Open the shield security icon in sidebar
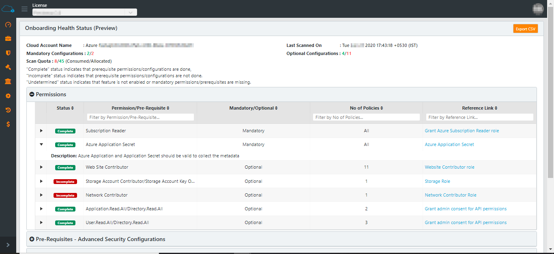 click(8, 53)
